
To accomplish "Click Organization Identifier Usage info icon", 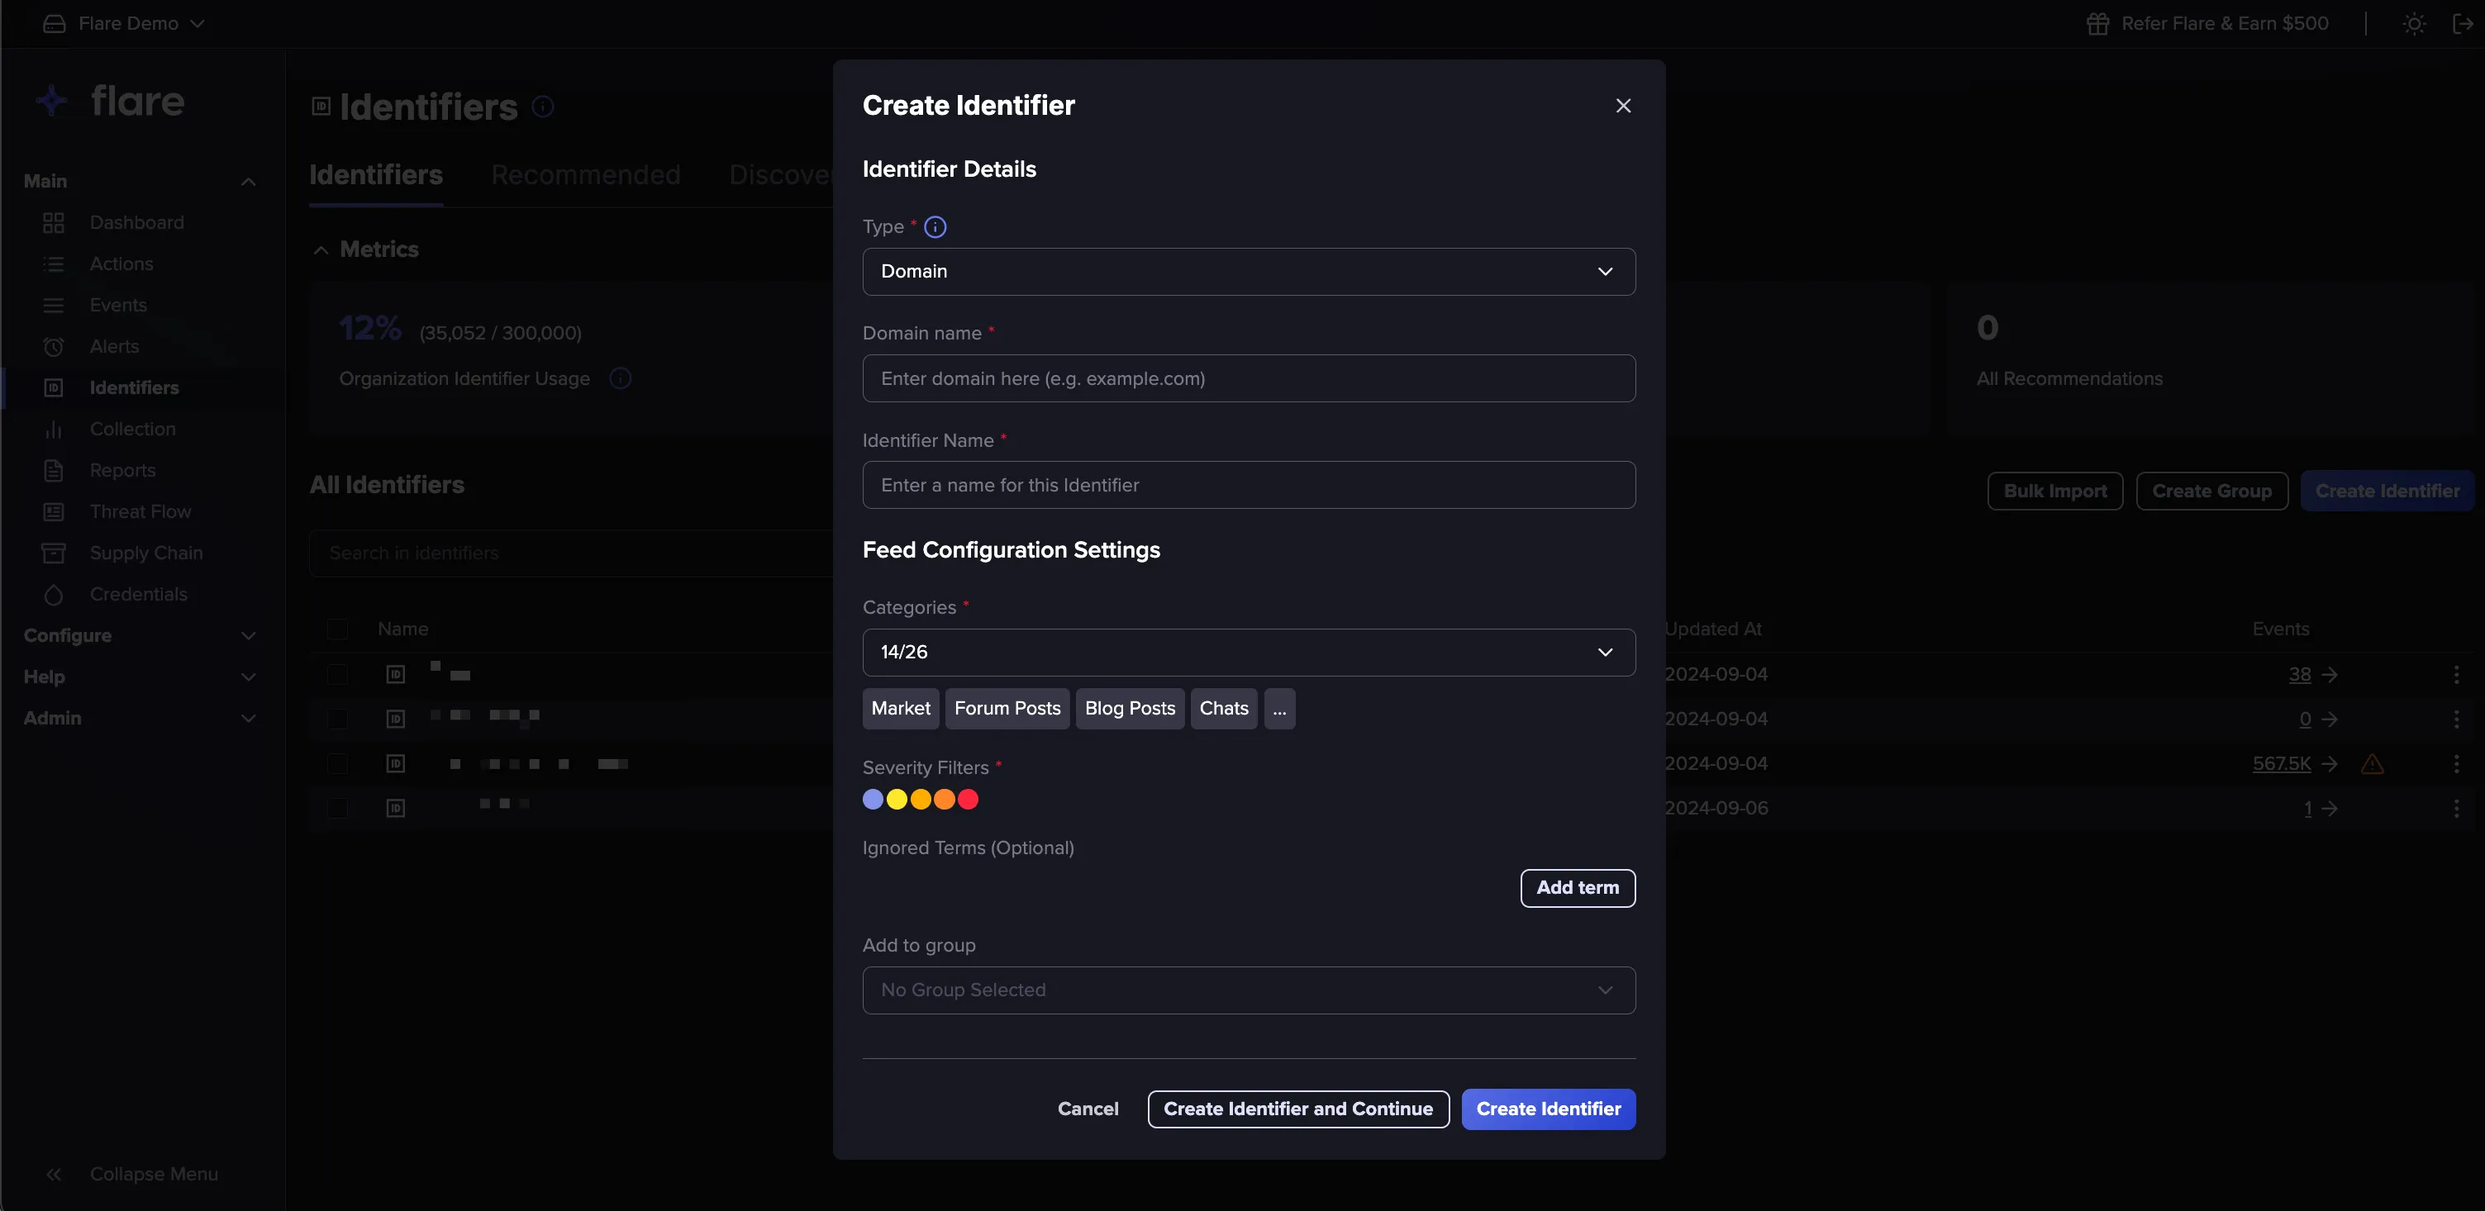I will (x=621, y=379).
